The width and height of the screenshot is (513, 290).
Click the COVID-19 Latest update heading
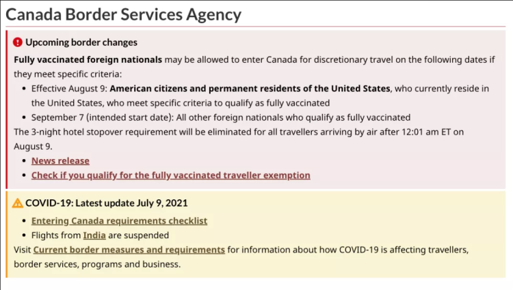107,203
